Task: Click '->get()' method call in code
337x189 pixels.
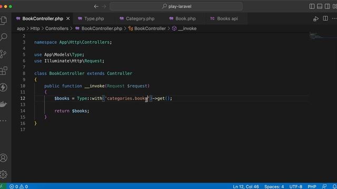Action: (x=161, y=98)
